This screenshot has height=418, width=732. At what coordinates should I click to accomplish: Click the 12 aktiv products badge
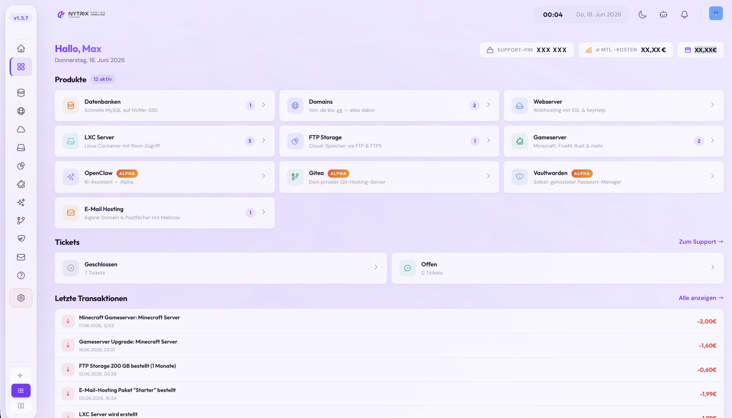[102, 79]
